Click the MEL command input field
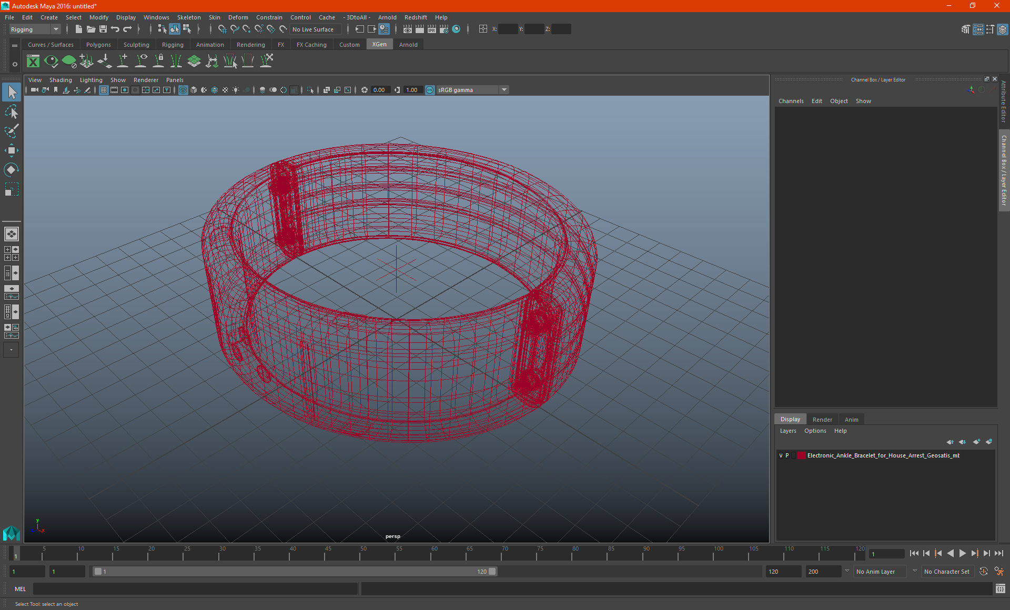Screen dimensions: 1010x610 click(x=196, y=589)
